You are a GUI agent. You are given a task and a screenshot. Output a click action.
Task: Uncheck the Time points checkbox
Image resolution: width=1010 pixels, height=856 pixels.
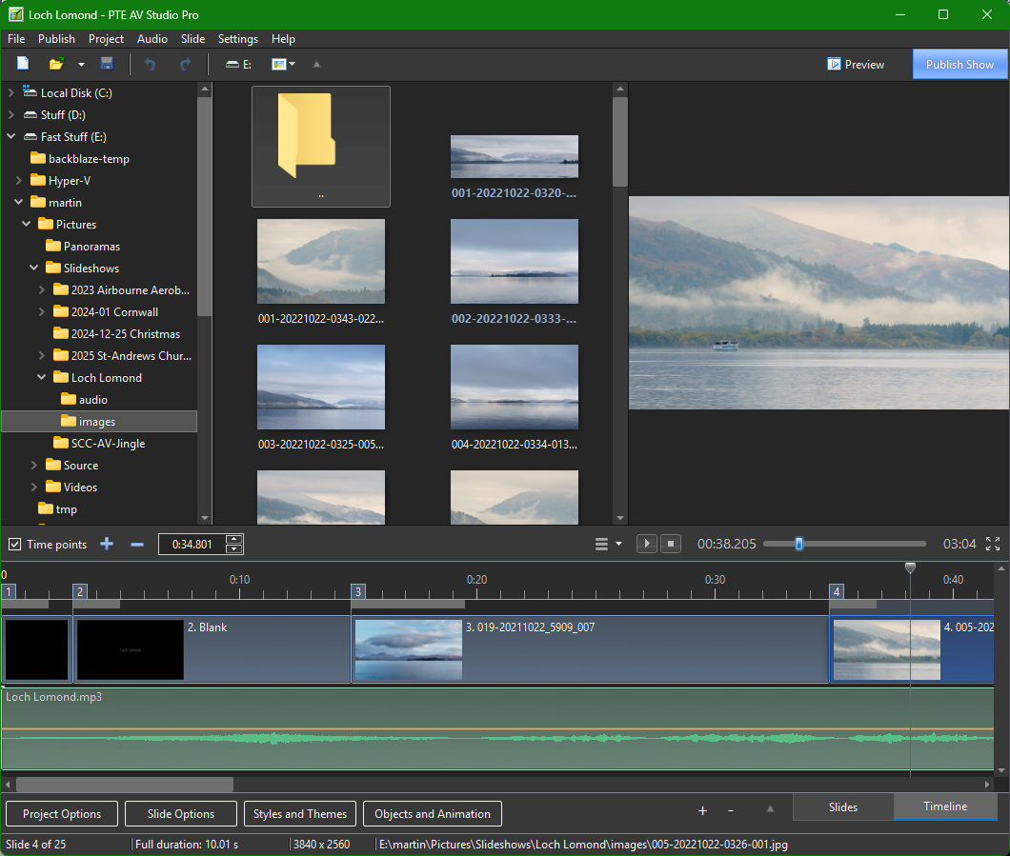[15, 545]
